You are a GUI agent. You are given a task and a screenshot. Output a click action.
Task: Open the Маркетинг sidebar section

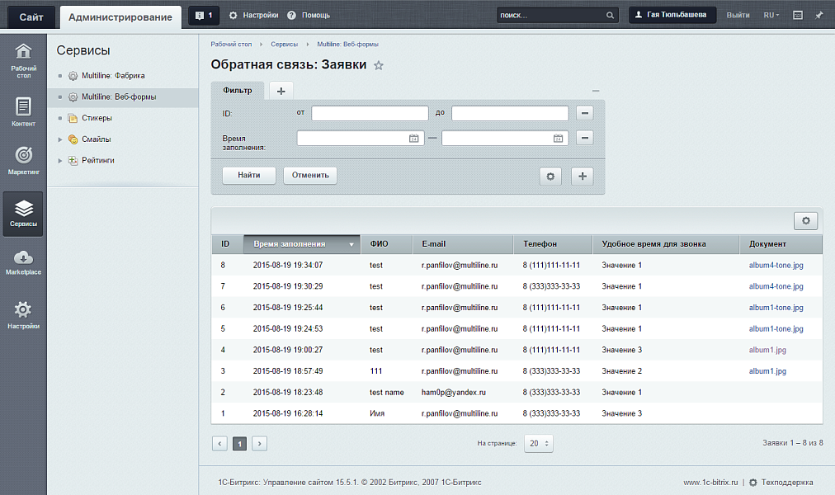[23, 161]
